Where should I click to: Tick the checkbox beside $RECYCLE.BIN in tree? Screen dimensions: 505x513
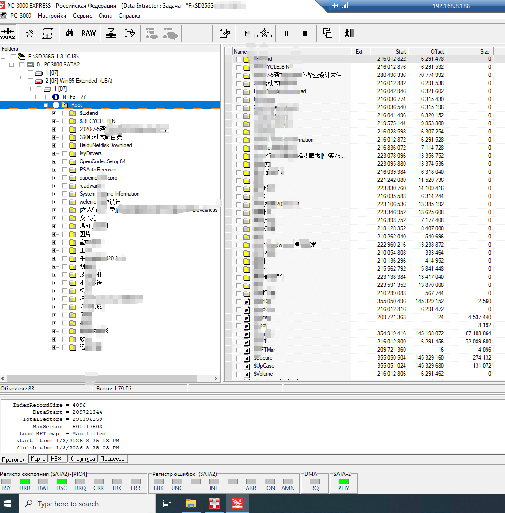click(64, 121)
